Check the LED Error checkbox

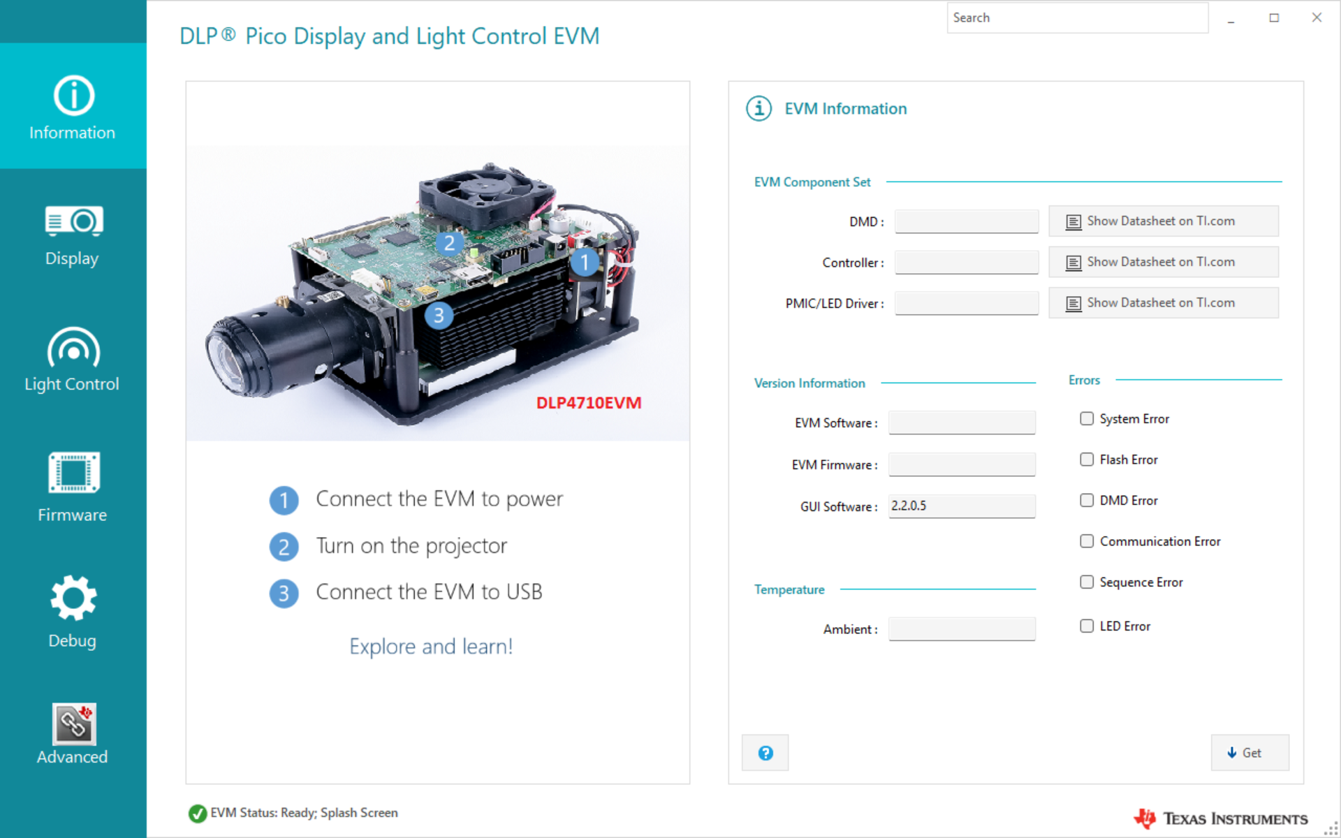pyautogui.click(x=1087, y=626)
